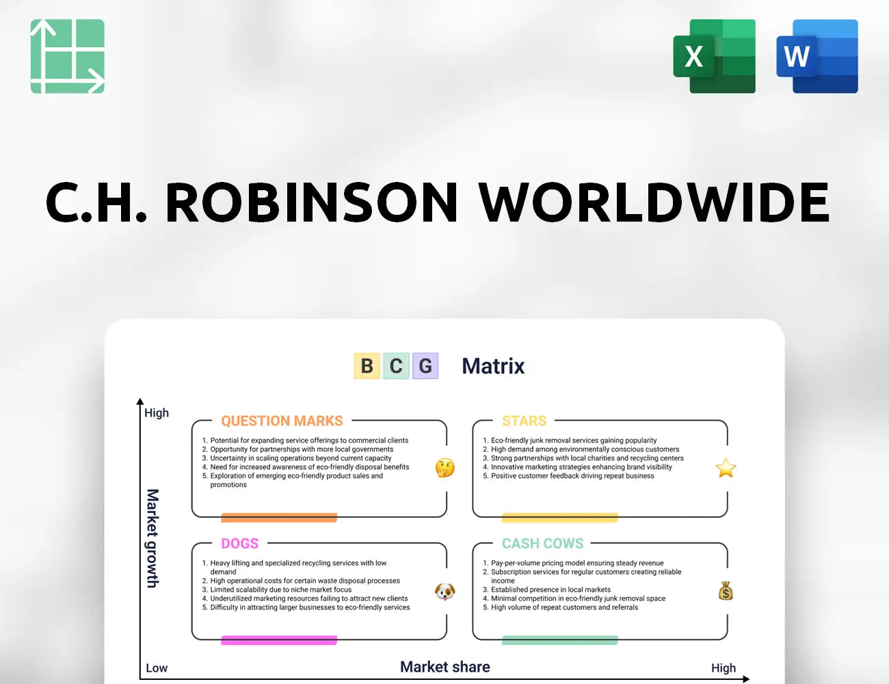Click 'Uncertainty in scaling operations beyond current capacity'
Viewport: 889px width, 684px height.
[x=301, y=458]
